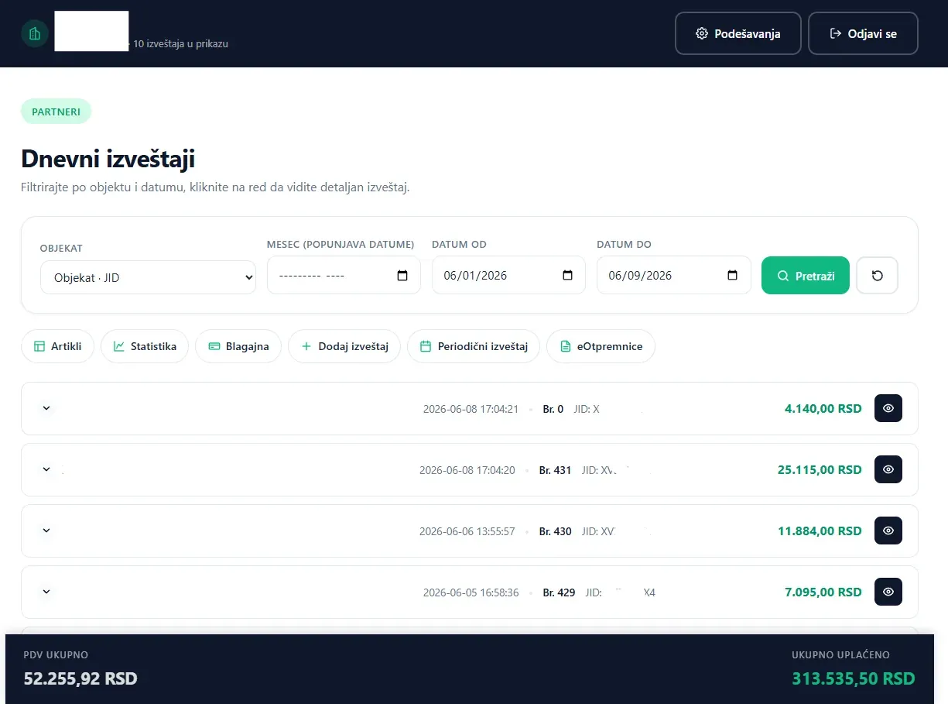948x704 pixels.
Task: Click the Mesec month input field
Action: pyautogui.click(x=344, y=275)
